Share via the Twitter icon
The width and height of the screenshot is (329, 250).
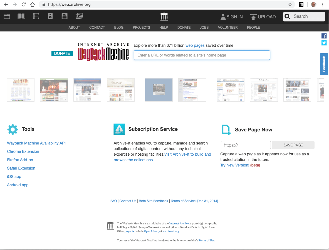coord(324,43)
